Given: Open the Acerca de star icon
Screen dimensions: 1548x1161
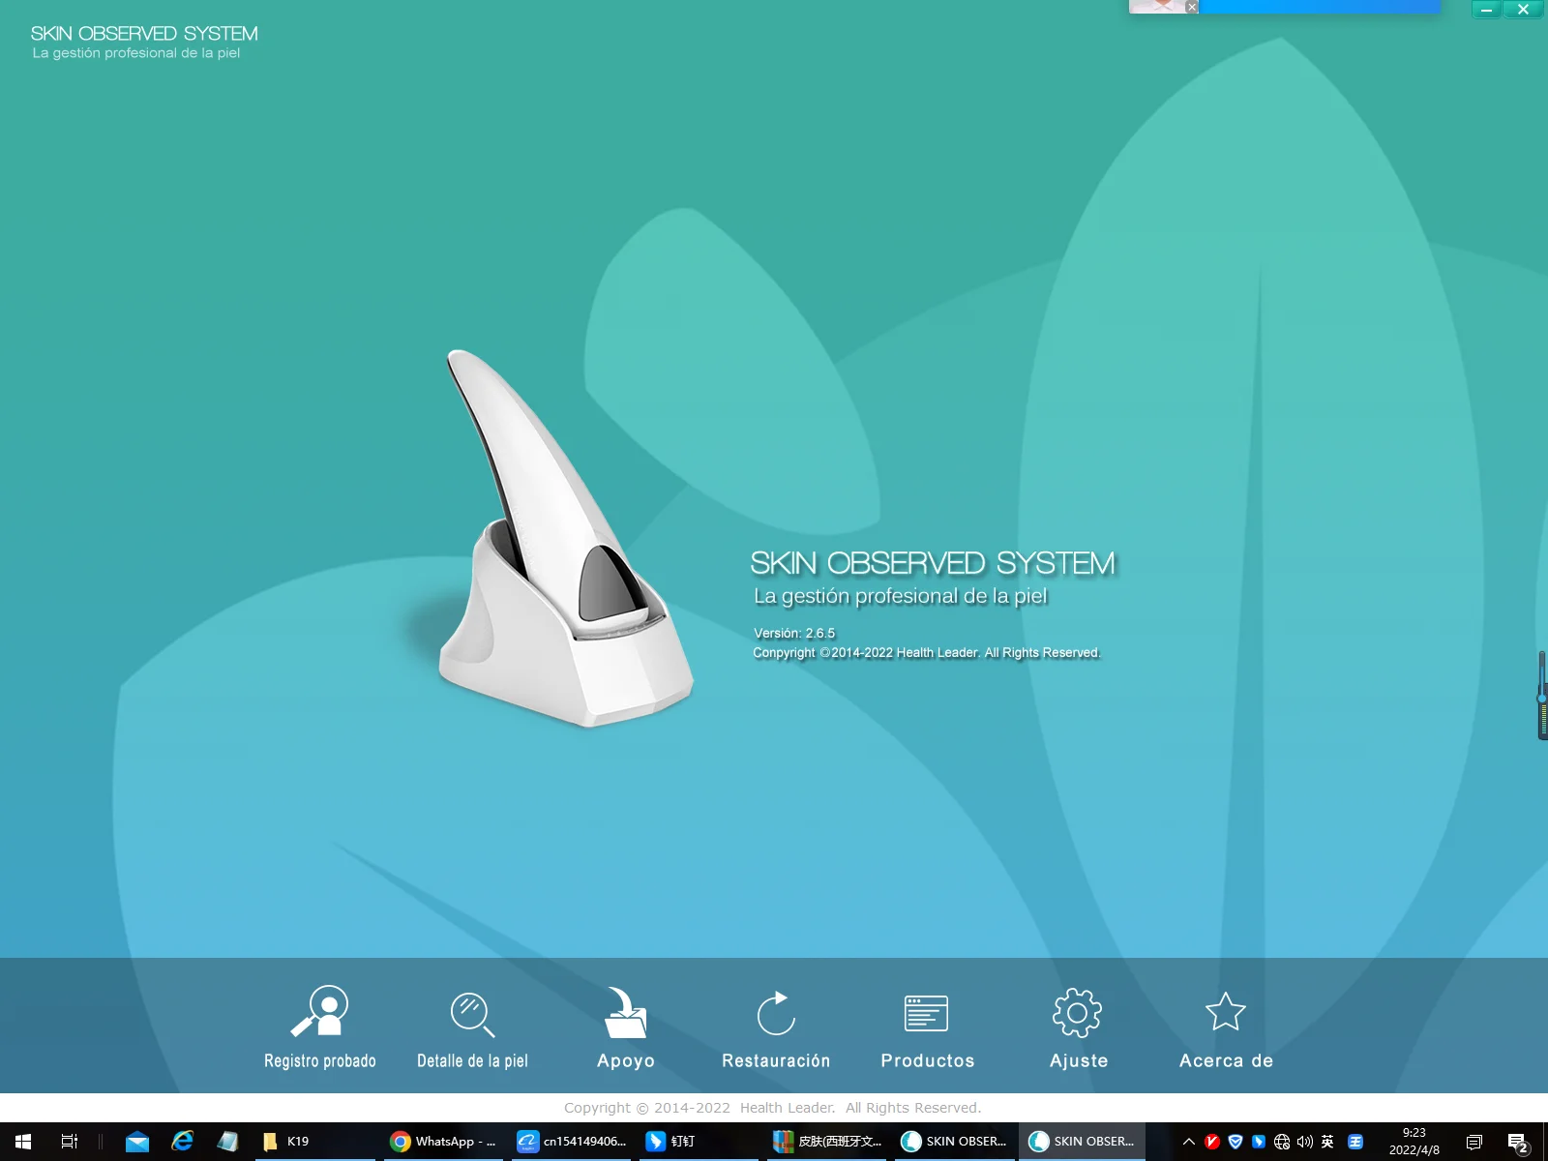Looking at the screenshot, I should [x=1226, y=1027].
